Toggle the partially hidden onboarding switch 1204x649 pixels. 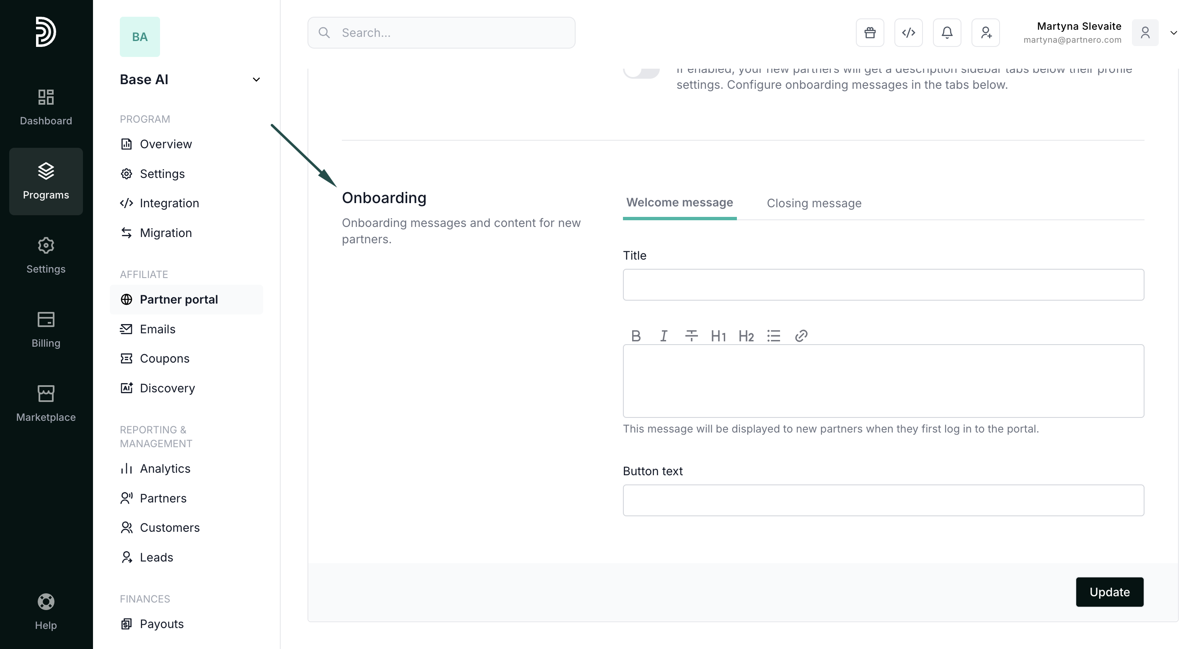[641, 72]
